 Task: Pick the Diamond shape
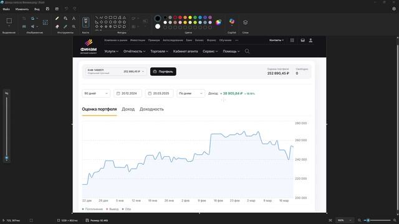(101, 22)
